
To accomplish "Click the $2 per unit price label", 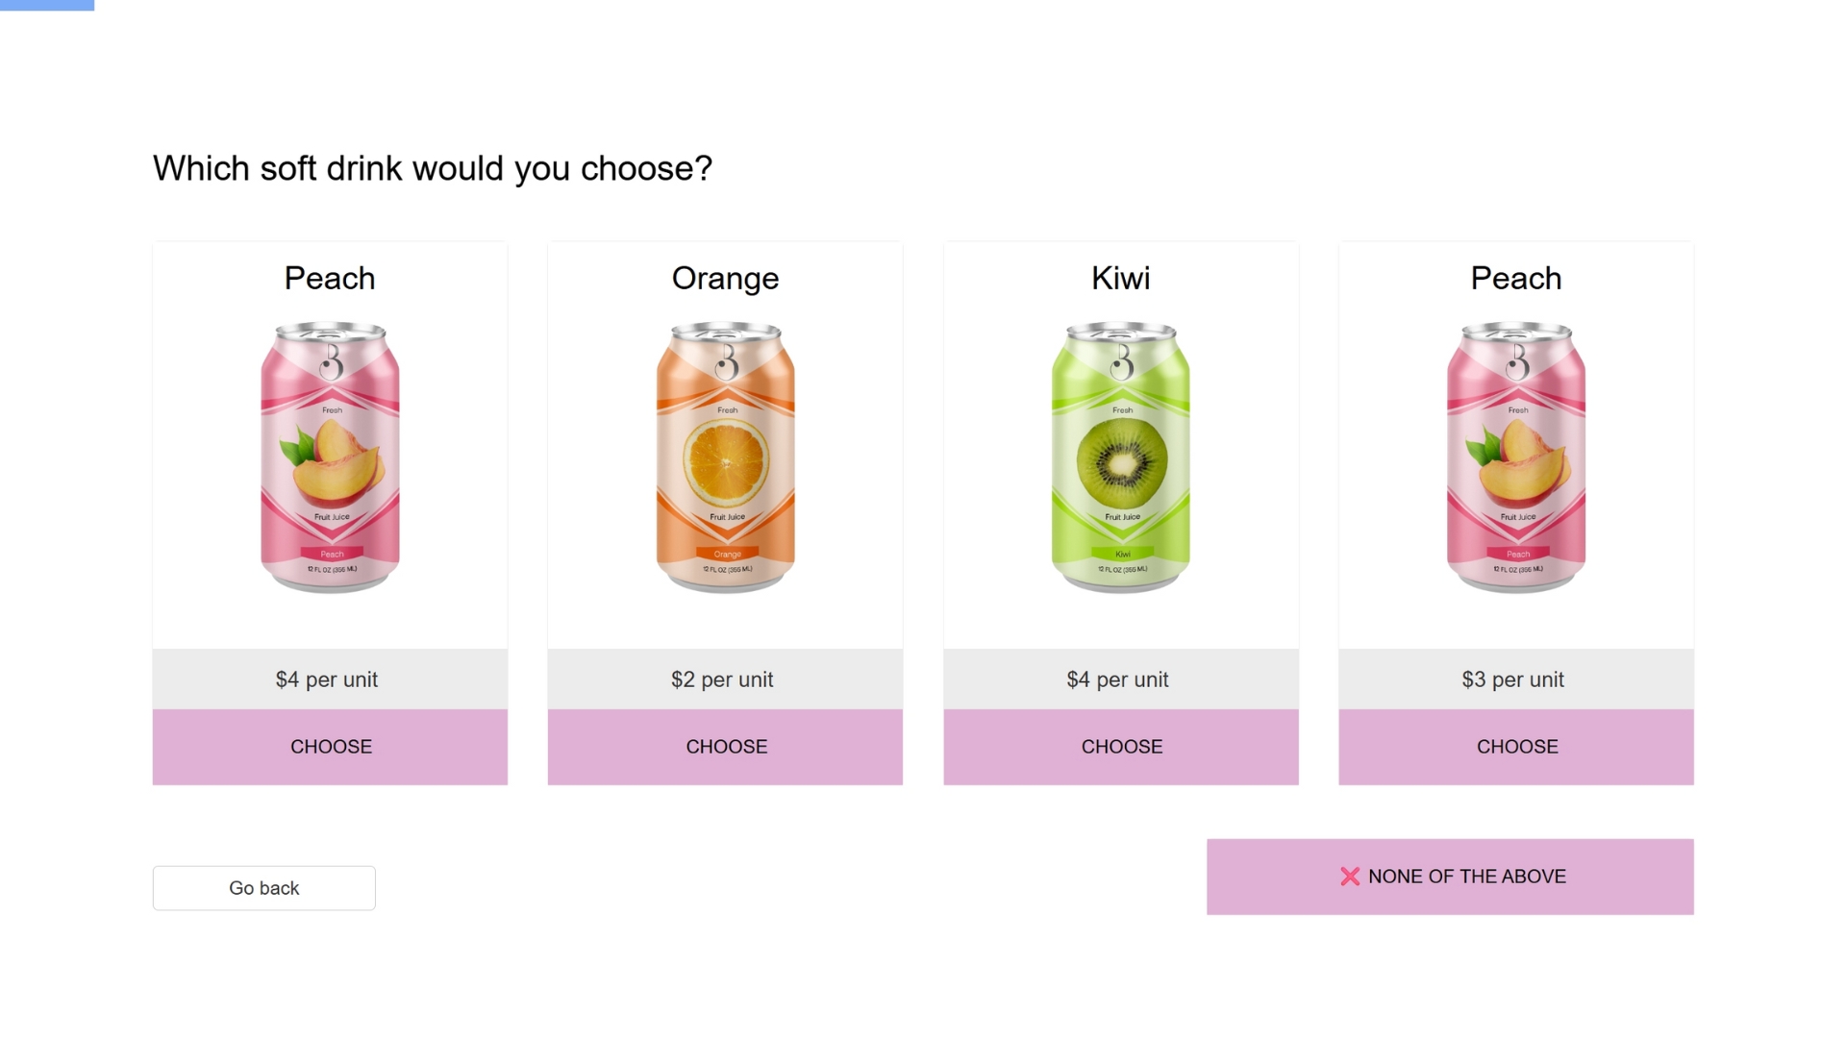I will click(722, 680).
